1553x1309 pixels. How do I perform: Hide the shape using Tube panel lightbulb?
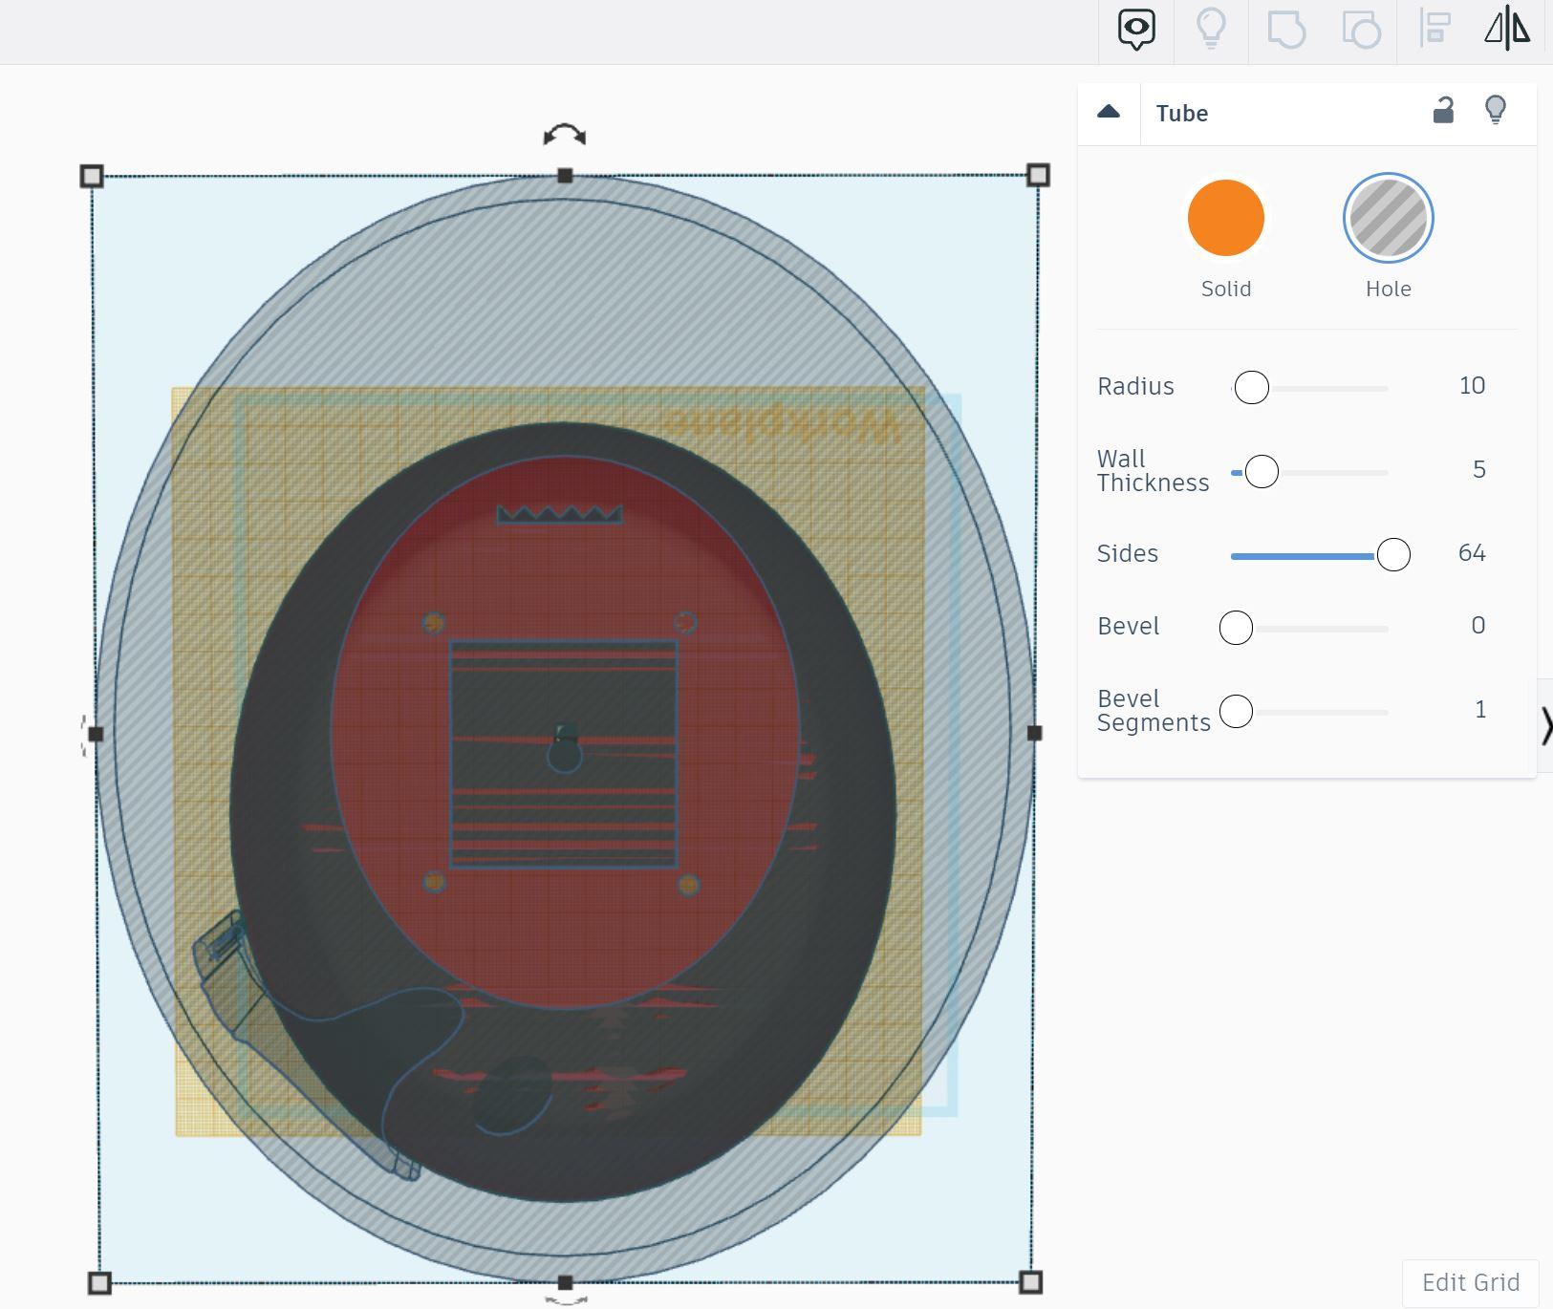pos(1496,110)
